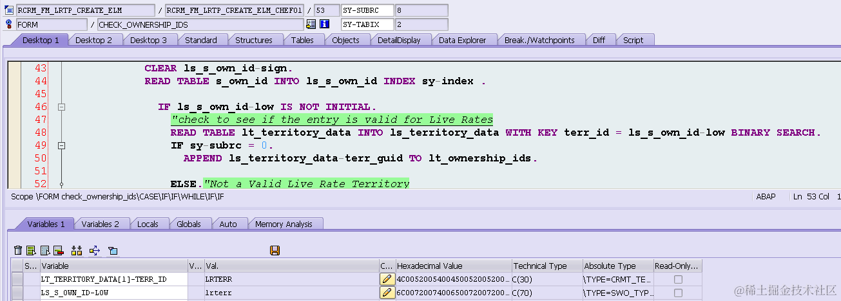
Task: Select the Auto tab
Action: click(228, 224)
